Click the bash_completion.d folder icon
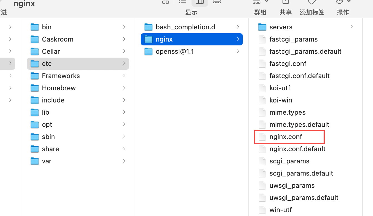This screenshot has width=373, height=216. (x=148, y=27)
